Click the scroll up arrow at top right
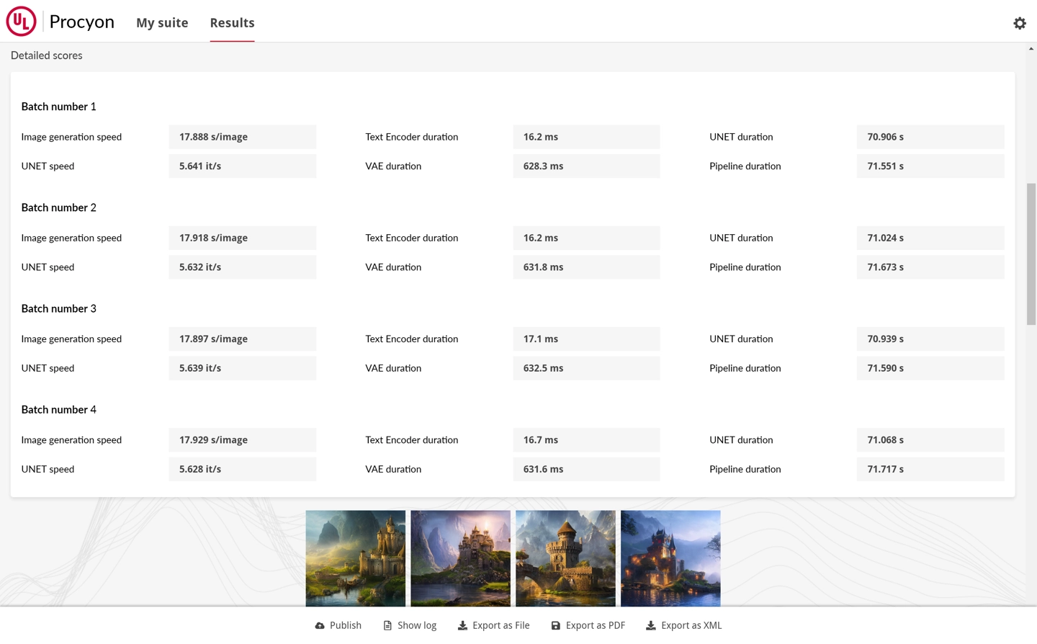Screen dimensions: 1037x644 (1031, 49)
